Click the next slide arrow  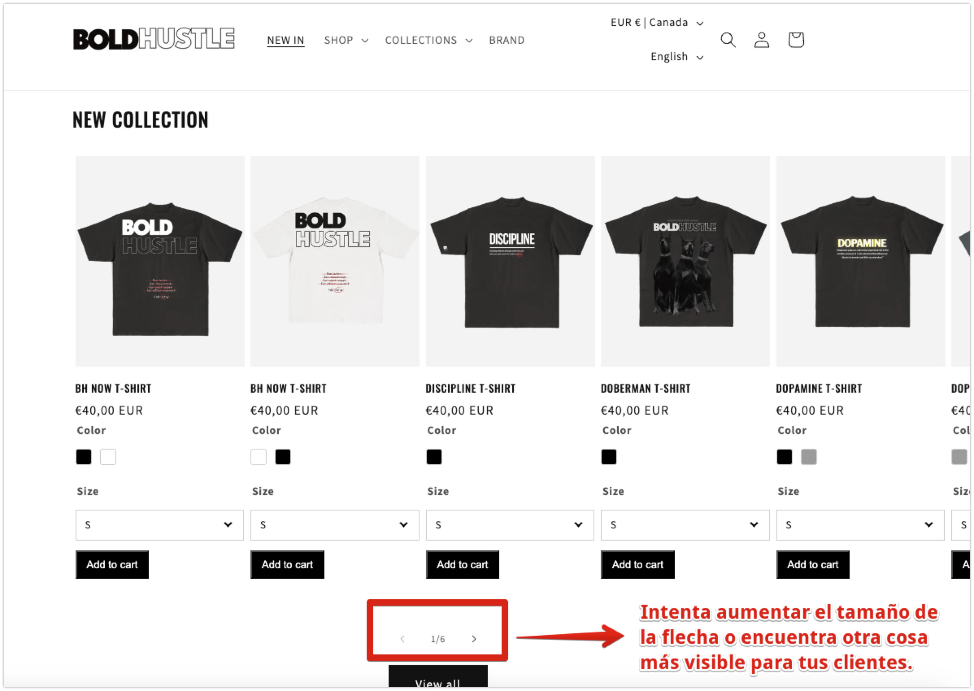point(474,639)
